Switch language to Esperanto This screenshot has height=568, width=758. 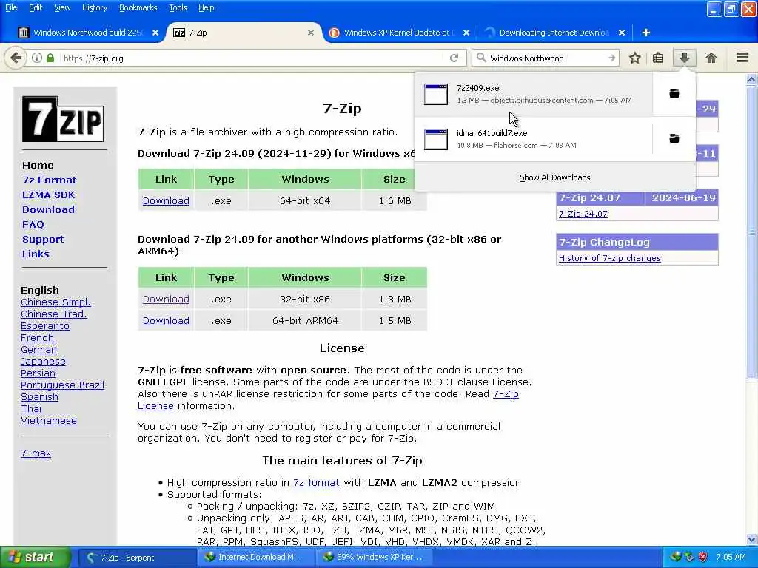click(45, 325)
